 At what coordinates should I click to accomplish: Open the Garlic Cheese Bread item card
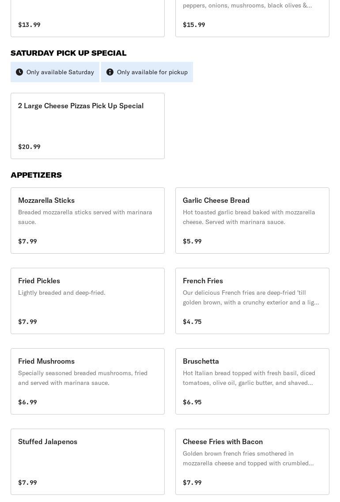tap(252, 220)
